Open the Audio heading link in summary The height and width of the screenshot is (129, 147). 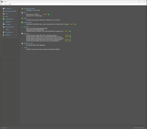tap(26, 48)
